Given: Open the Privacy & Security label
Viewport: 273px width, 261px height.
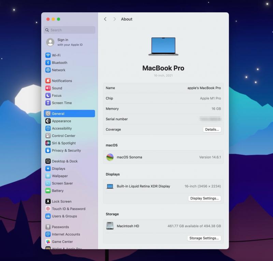Looking at the screenshot, I should pyautogui.click(x=66, y=150).
